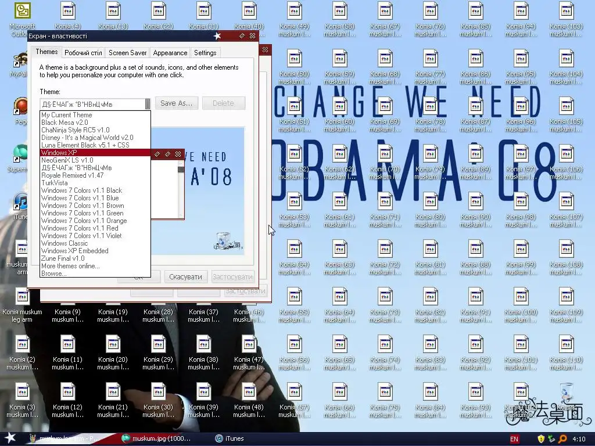Click the Скасувати button

[x=185, y=277]
